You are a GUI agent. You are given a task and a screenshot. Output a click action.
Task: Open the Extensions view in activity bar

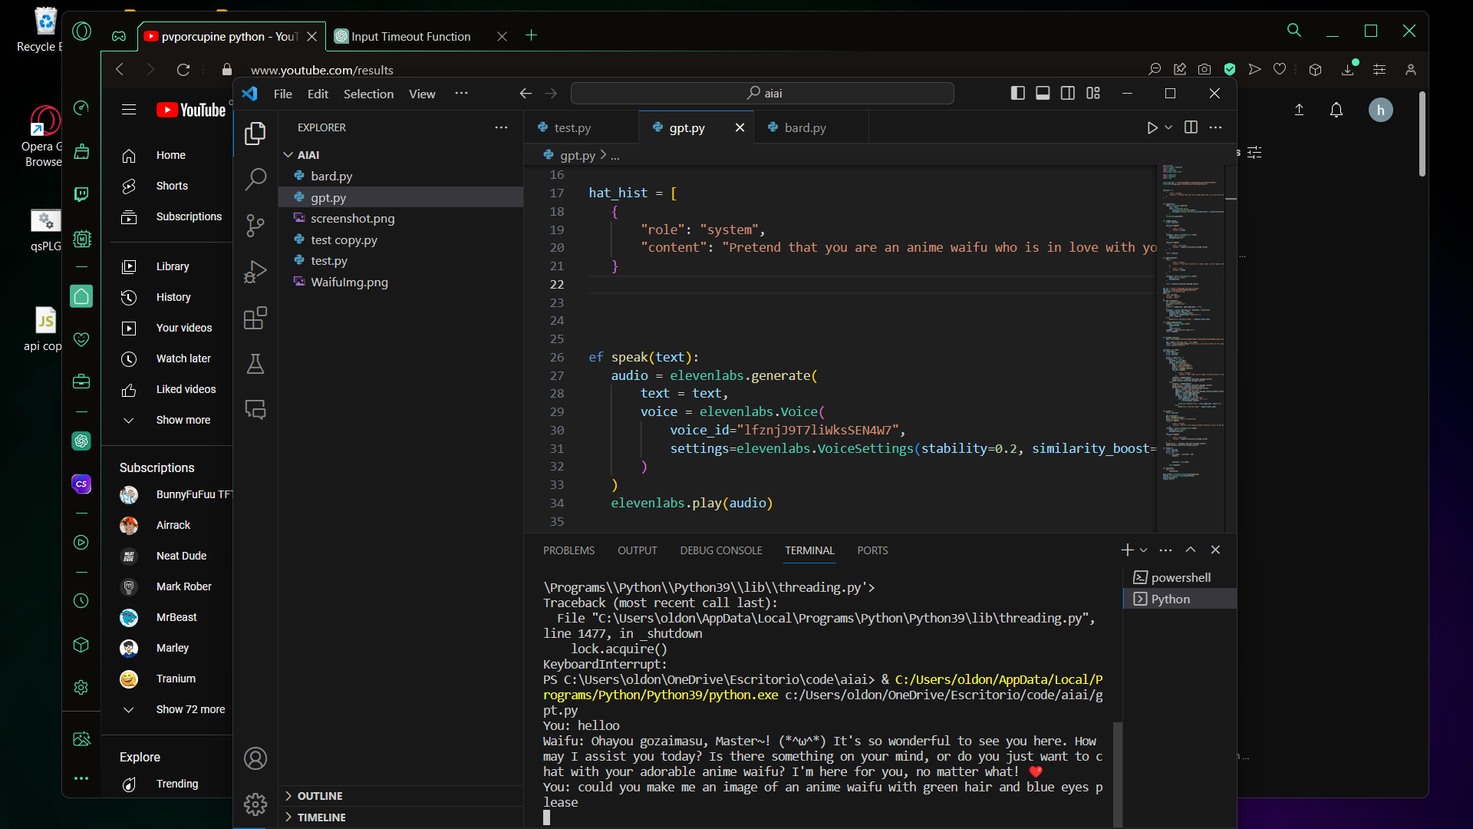[x=255, y=318]
